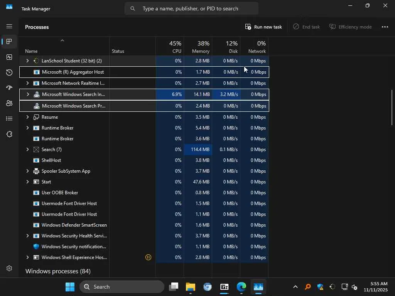This screenshot has height=296, width=395.
Task: Click the process list vertical scrollbar
Action: click(x=392, y=108)
